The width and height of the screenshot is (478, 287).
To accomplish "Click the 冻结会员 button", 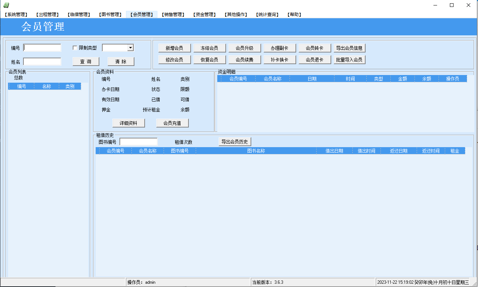I will click(210, 48).
